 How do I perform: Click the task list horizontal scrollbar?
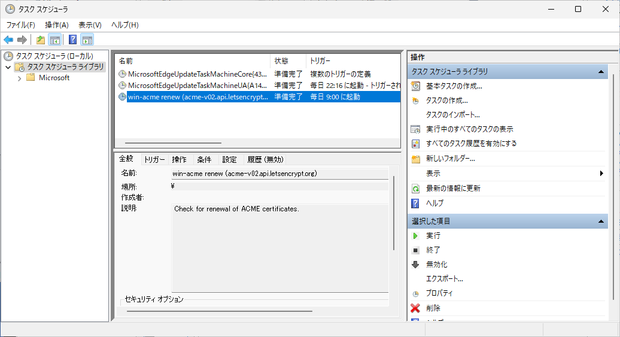[173, 143]
